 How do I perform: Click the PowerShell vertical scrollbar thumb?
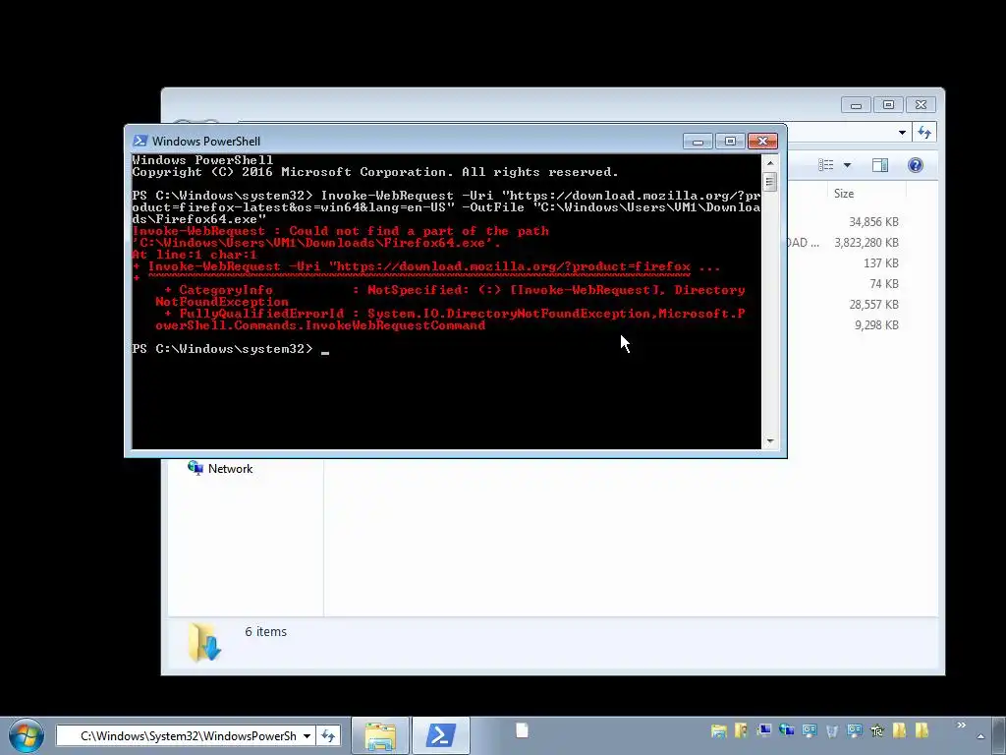(x=770, y=182)
